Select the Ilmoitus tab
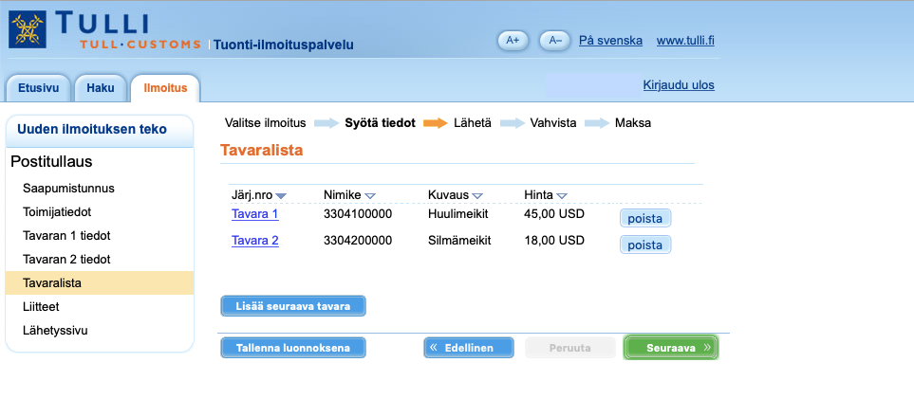 (x=165, y=88)
